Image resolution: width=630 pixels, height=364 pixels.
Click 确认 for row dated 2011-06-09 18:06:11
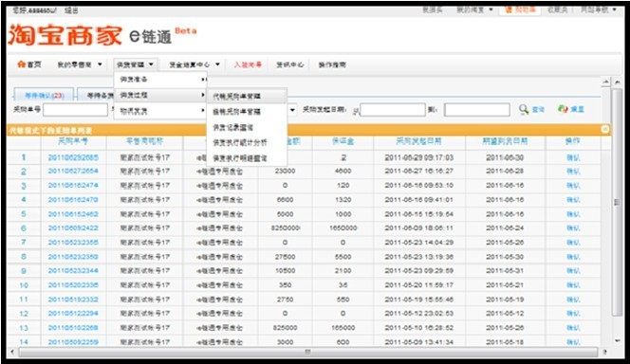573,227
